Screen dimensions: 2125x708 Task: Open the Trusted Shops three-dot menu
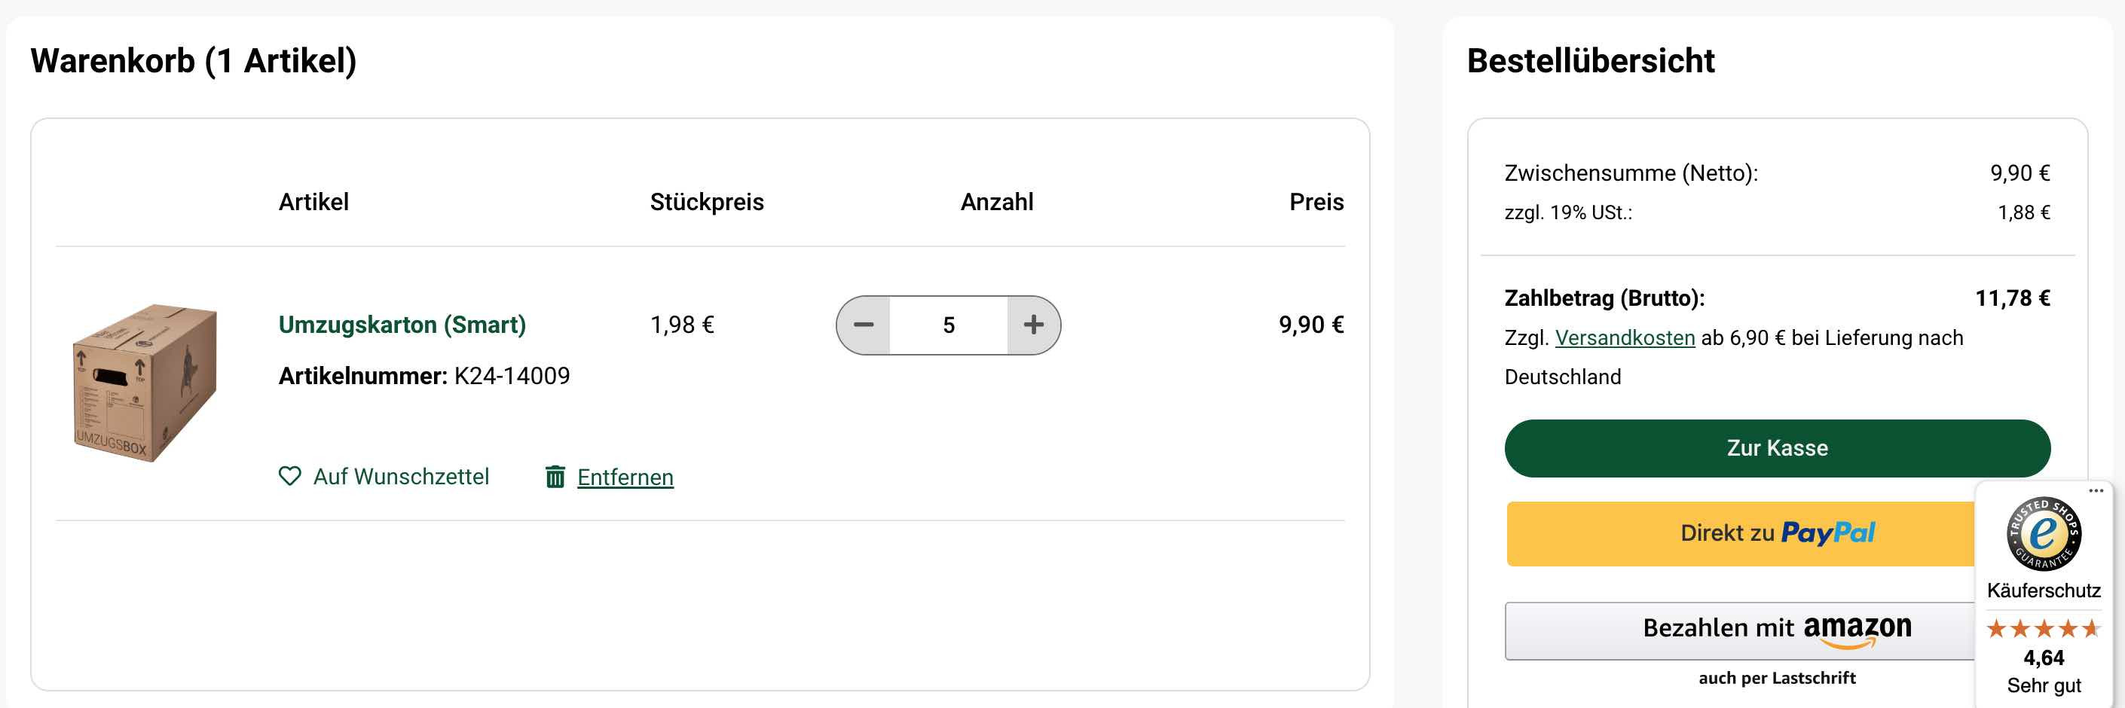pyautogui.click(x=2096, y=491)
